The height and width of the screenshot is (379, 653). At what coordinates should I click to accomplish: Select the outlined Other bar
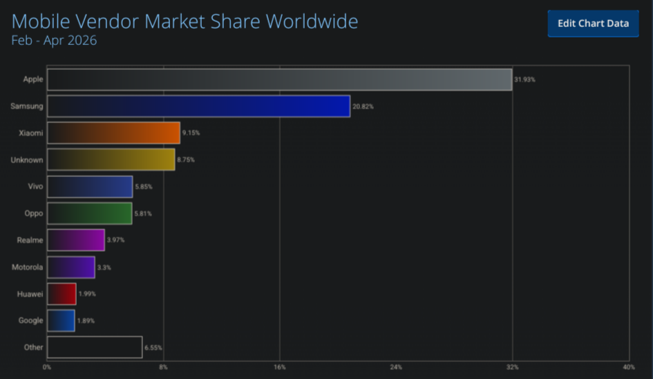pyautogui.click(x=95, y=347)
